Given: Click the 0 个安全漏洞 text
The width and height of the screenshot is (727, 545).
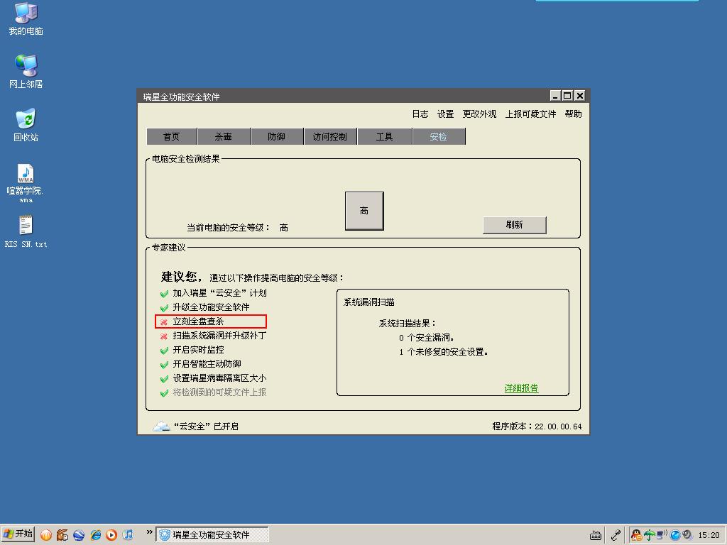Looking at the screenshot, I should pos(427,338).
